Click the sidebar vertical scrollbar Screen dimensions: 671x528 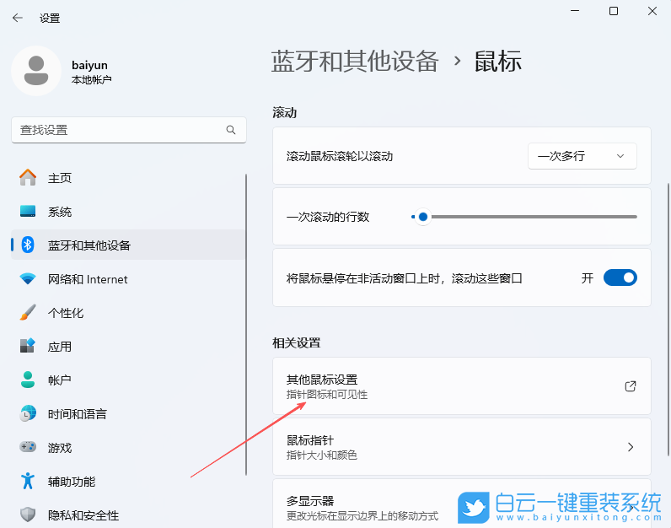[x=246, y=324]
